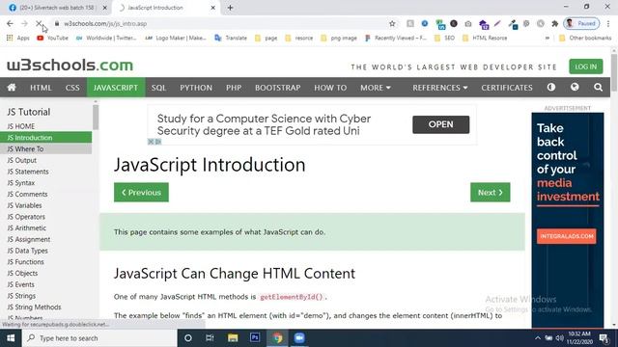Click the green Previous button
The image size is (618, 347).
(141, 193)
